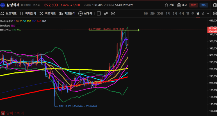Screen dimensions: 217x116
Task: Select the 월 monthly timeframe tab
Action: 198,13
